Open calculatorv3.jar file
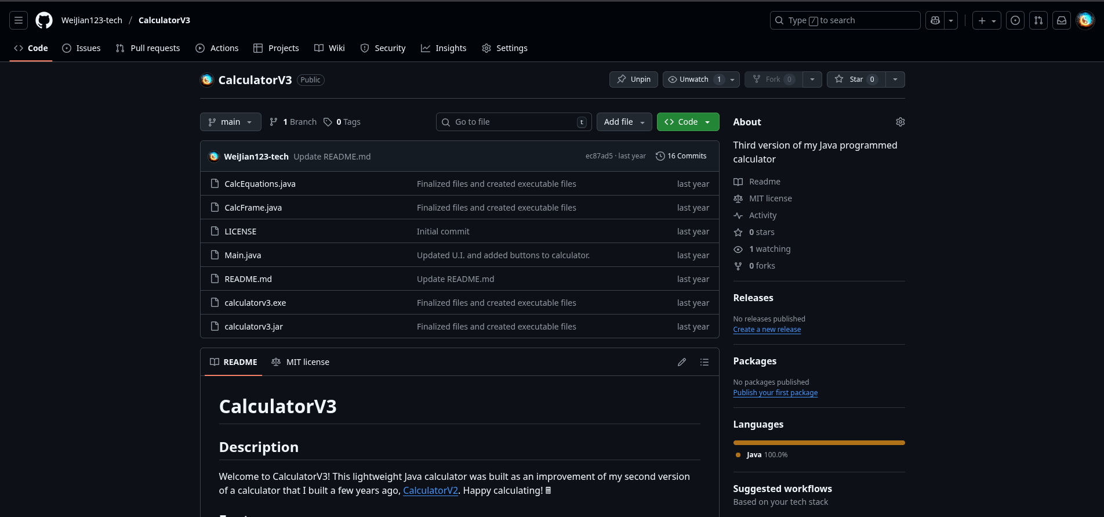The width and height of the screenshot is (1104, 517). point(253,327)
